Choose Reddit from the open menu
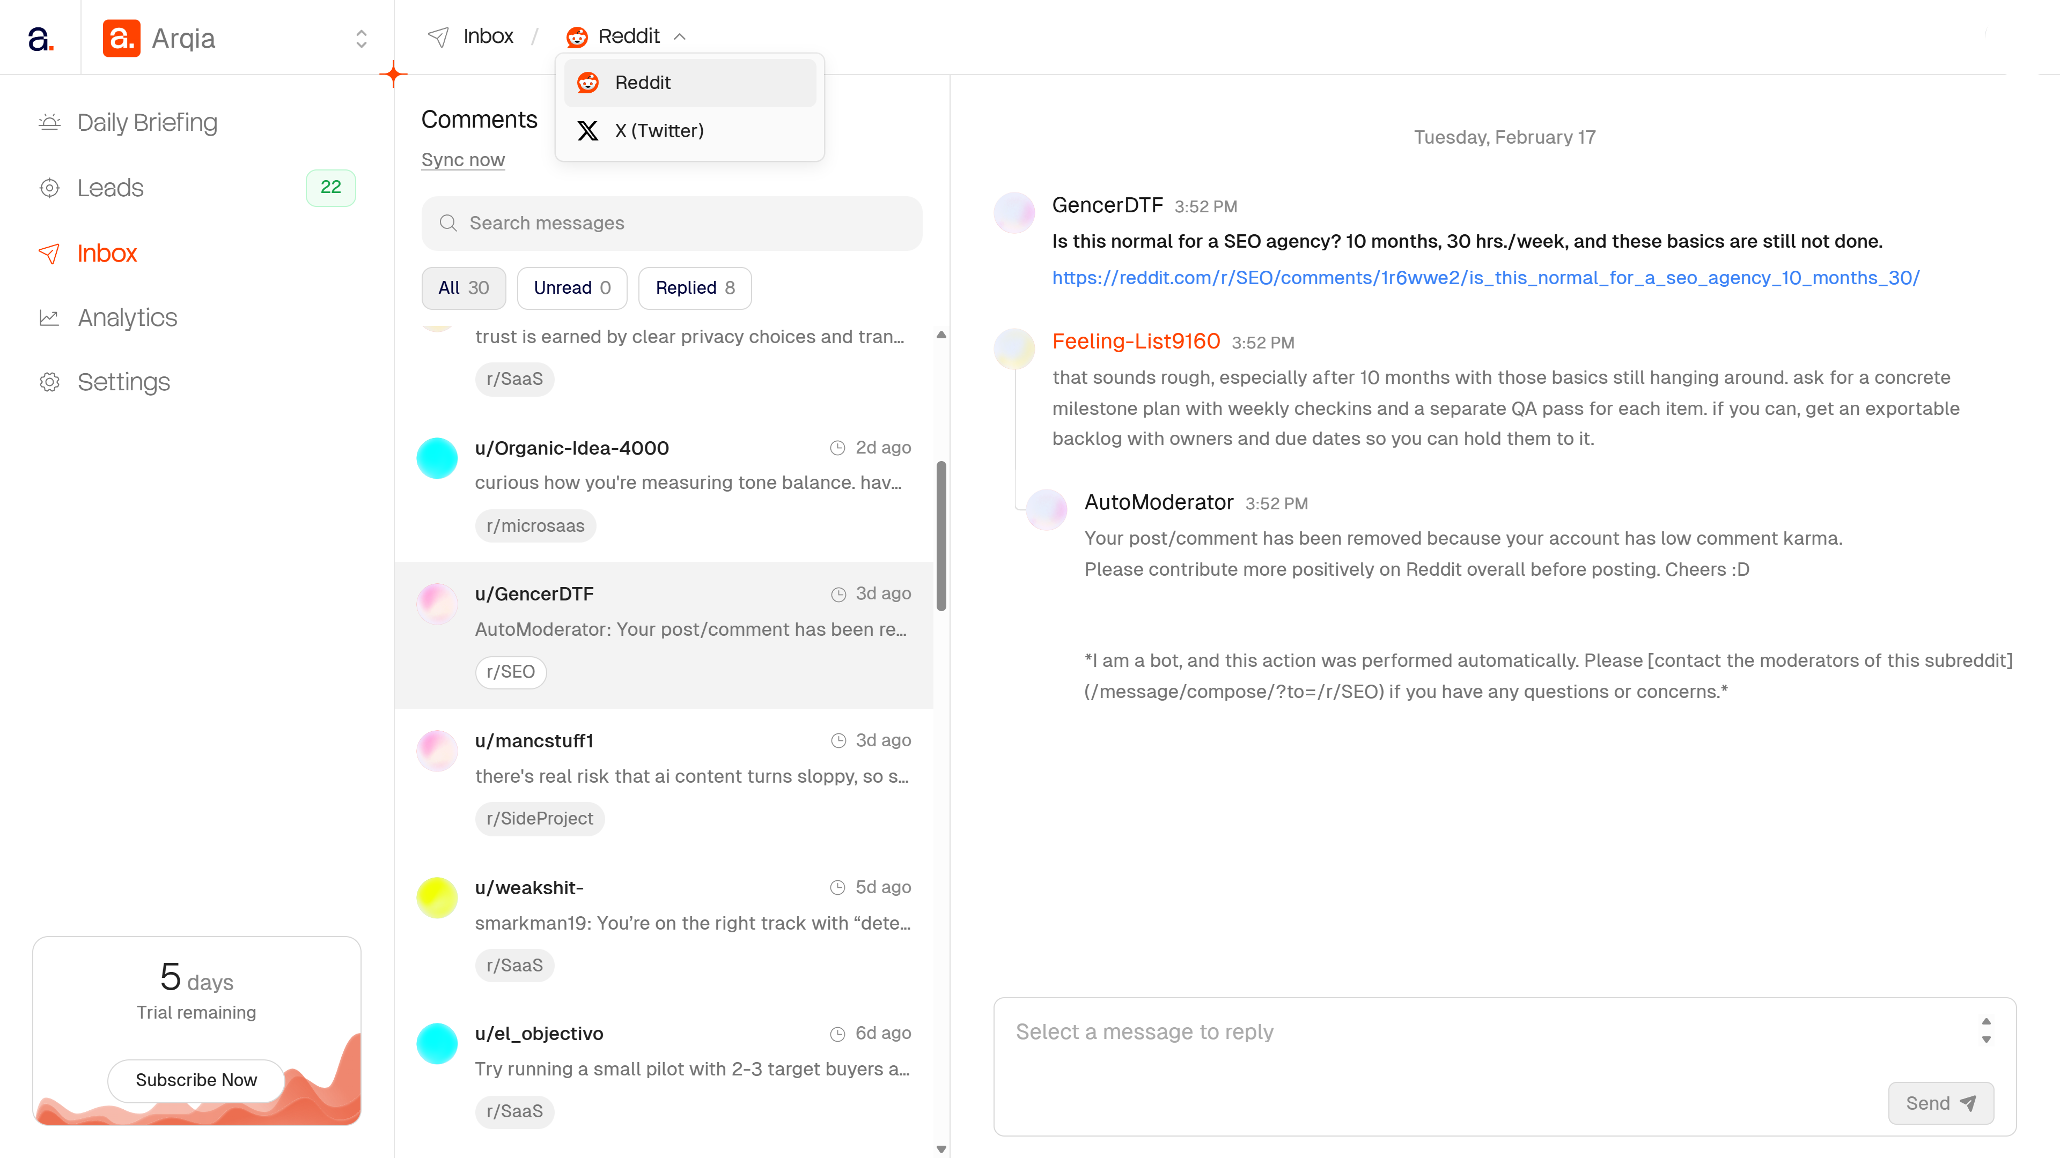Image resolution: width=2060 pixels, height=1158 pixels. [644, 83]
